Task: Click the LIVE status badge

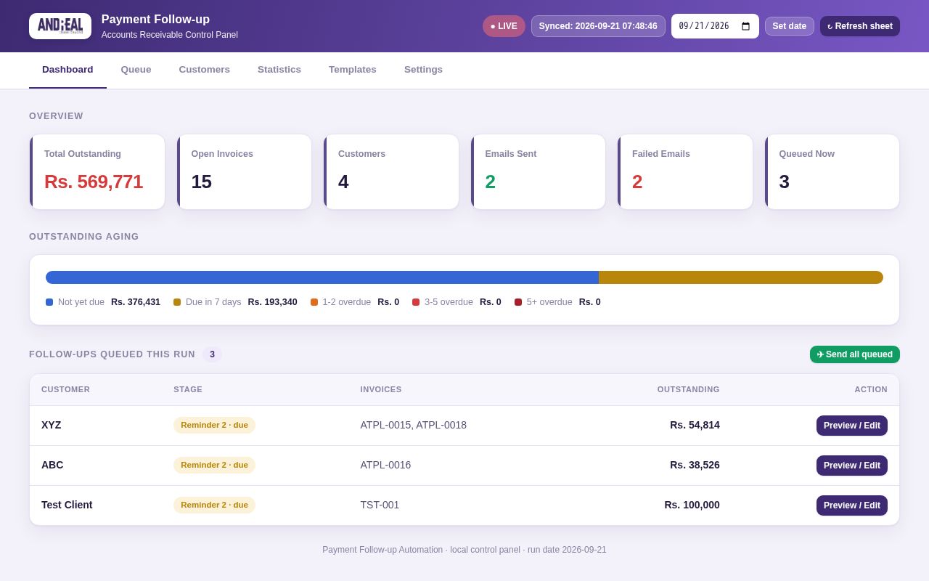Action: (504, 26)
